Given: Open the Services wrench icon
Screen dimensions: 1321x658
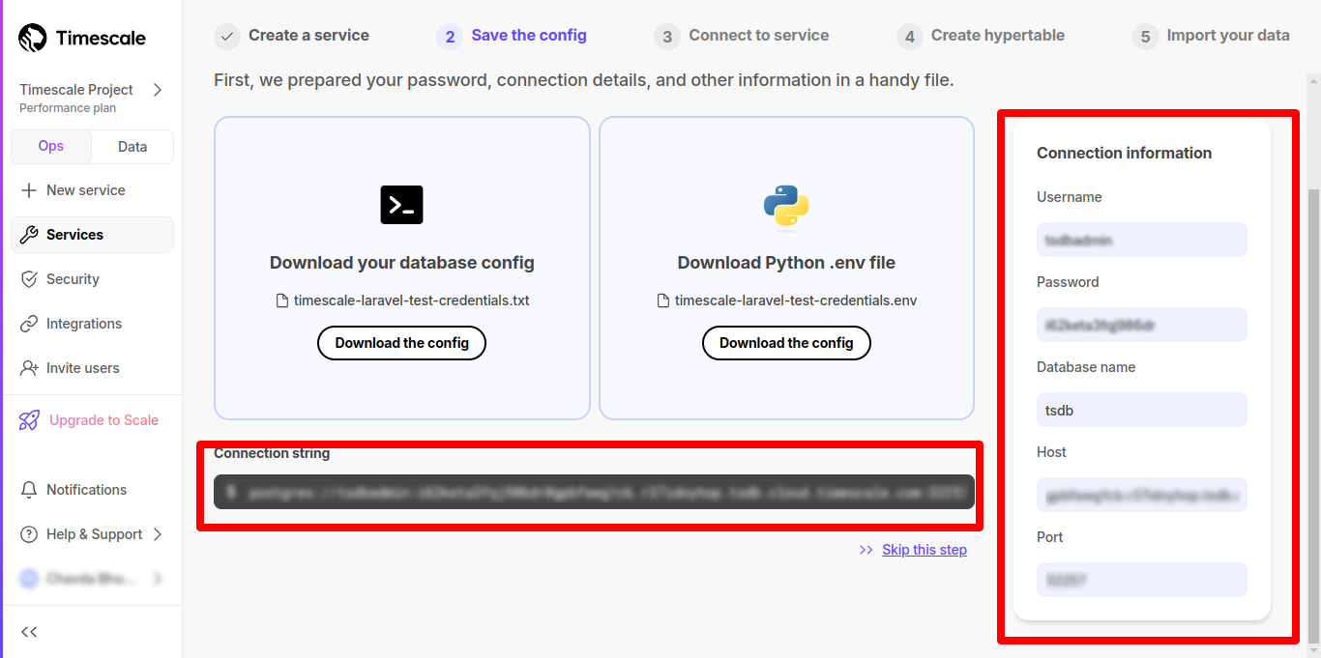Looking at the screenshot, I should [29, 235].
